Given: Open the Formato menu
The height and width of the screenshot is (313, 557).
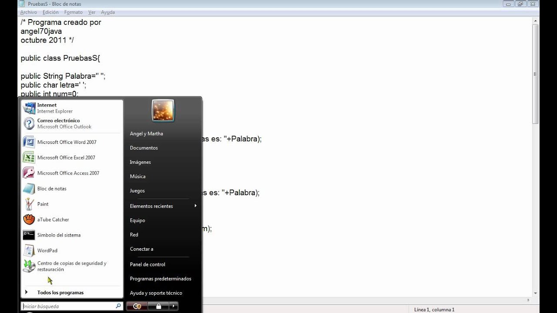Looking at the screenshot, I should click(74, 12).
